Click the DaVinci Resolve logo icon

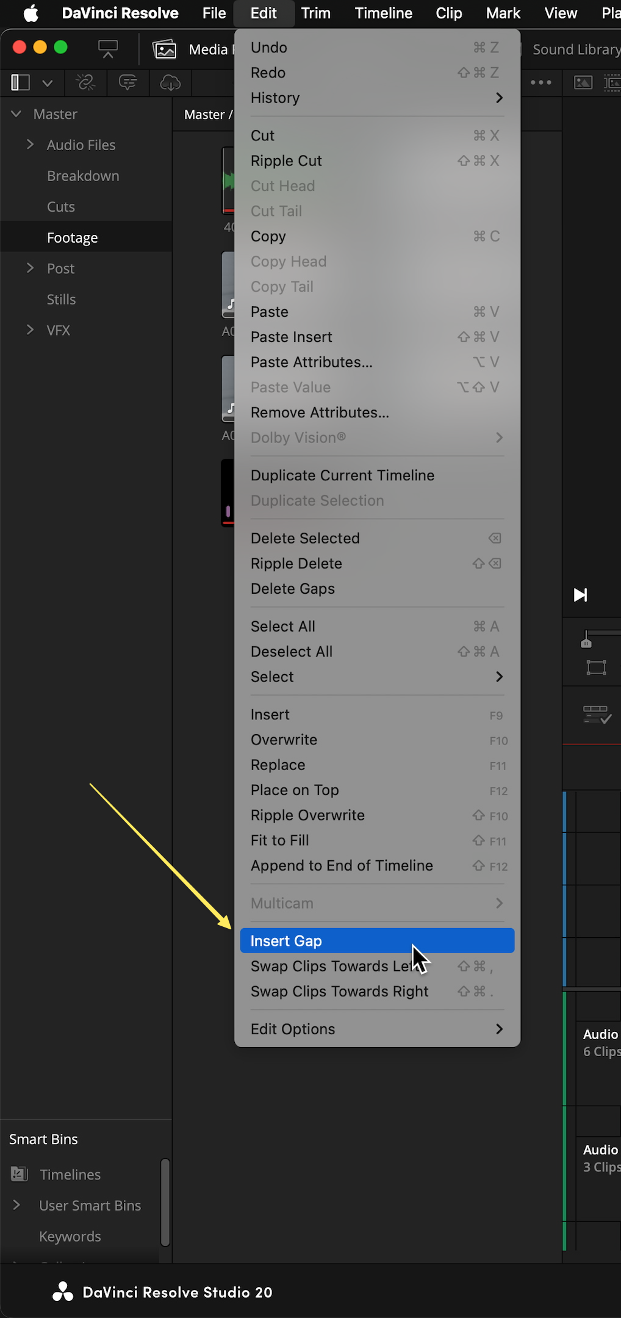pos(63,1291)
